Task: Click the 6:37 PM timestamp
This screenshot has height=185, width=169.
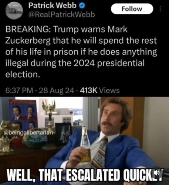Action: coord(19,91)
